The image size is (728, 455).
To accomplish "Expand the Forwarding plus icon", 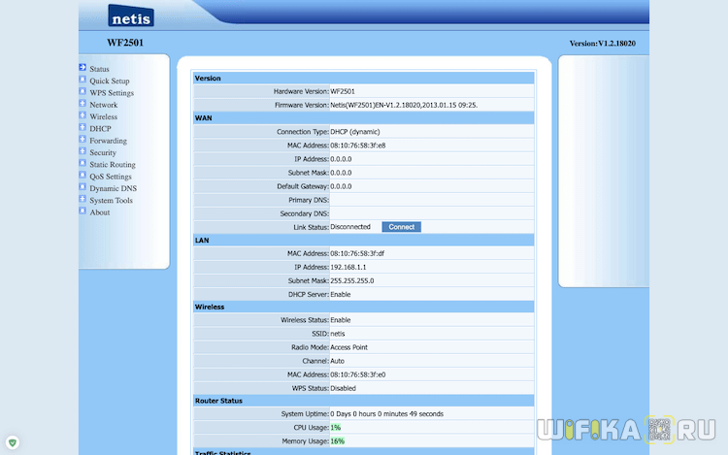I will (x=83, y=139).
